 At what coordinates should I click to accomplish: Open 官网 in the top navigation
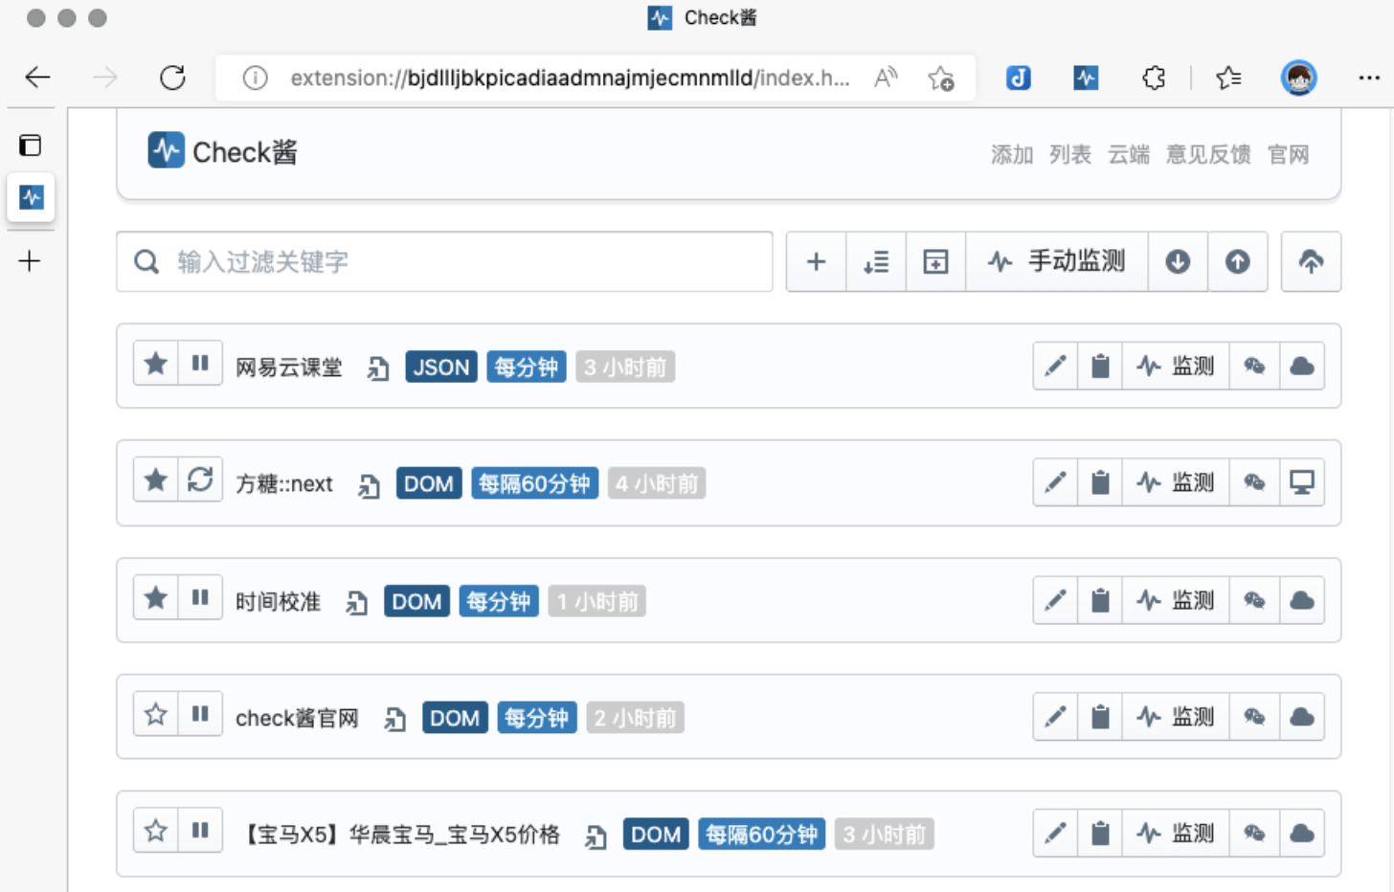point(1288,154)
